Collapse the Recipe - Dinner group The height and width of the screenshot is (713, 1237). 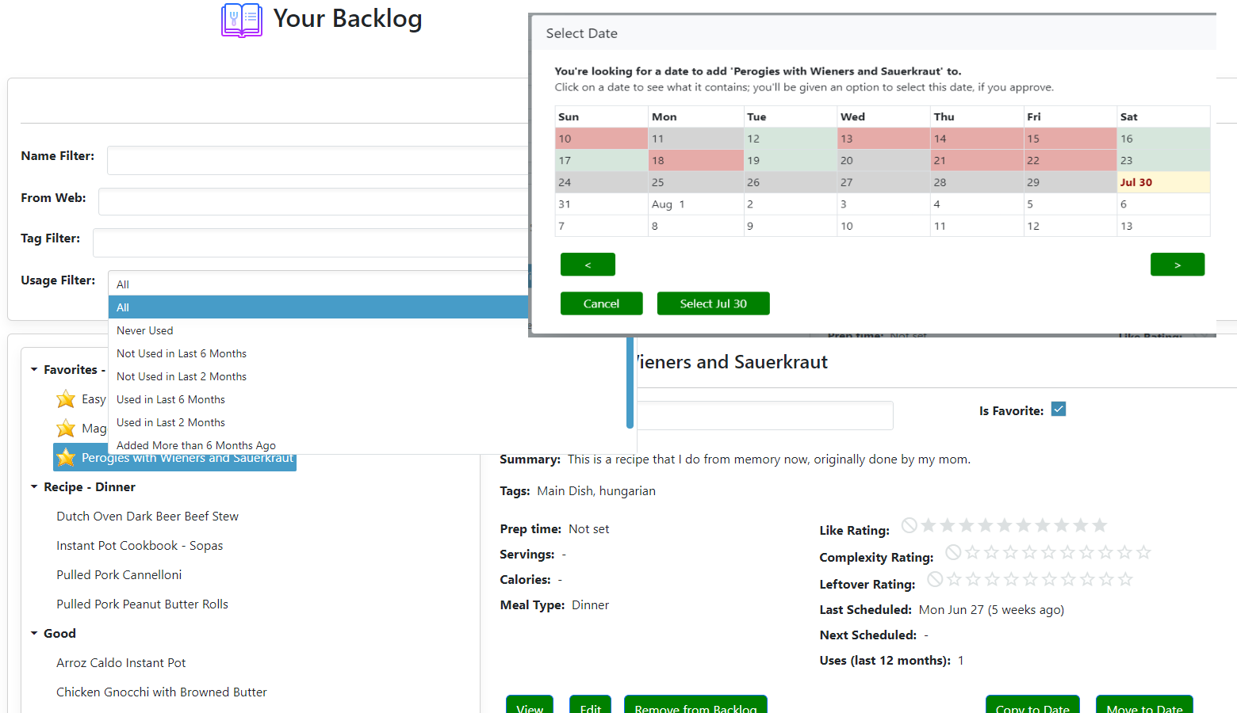click(34, 487)
